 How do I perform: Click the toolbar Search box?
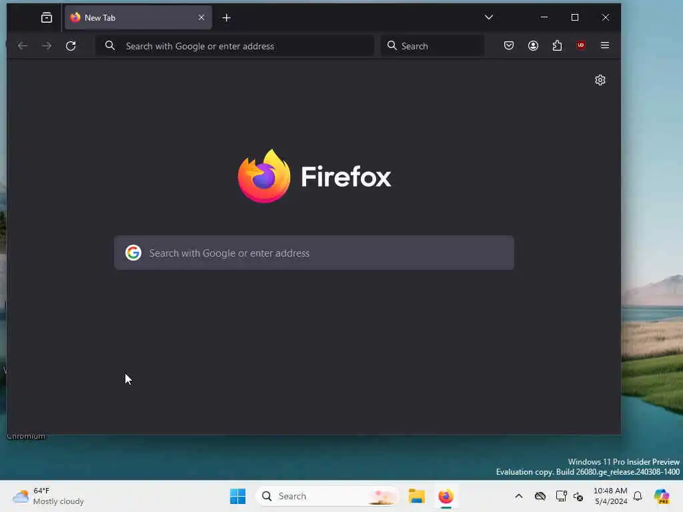click(x=432, y=46)
